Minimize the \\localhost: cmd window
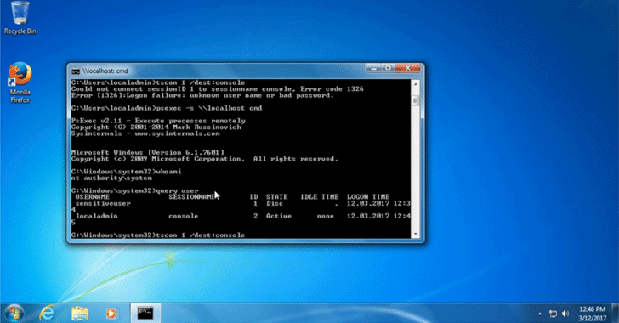Image resolution: width=619 pixels, height=323 pixels. (x=373, y=69)
